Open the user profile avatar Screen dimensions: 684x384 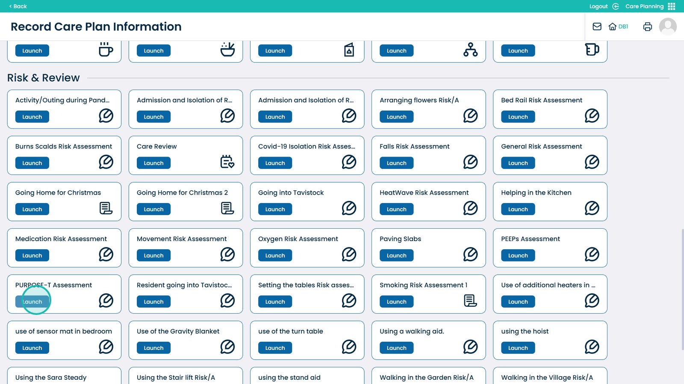[x=667, y=26]
